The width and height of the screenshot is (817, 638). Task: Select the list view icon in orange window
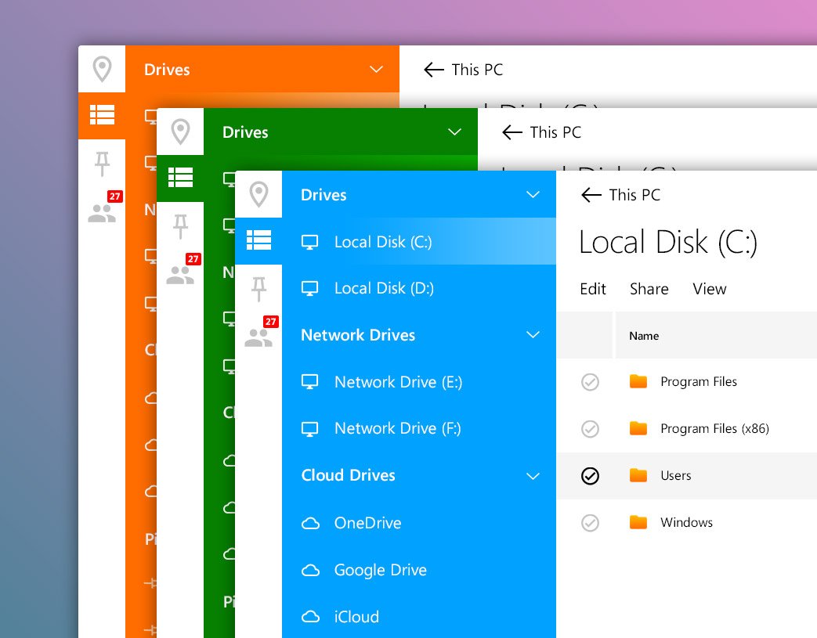[x=102, y=115]
